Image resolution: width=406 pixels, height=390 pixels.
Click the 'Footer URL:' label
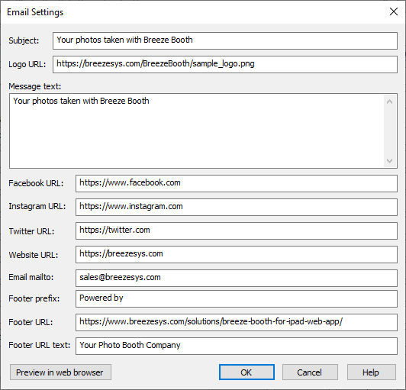click(x=31, y=322)
